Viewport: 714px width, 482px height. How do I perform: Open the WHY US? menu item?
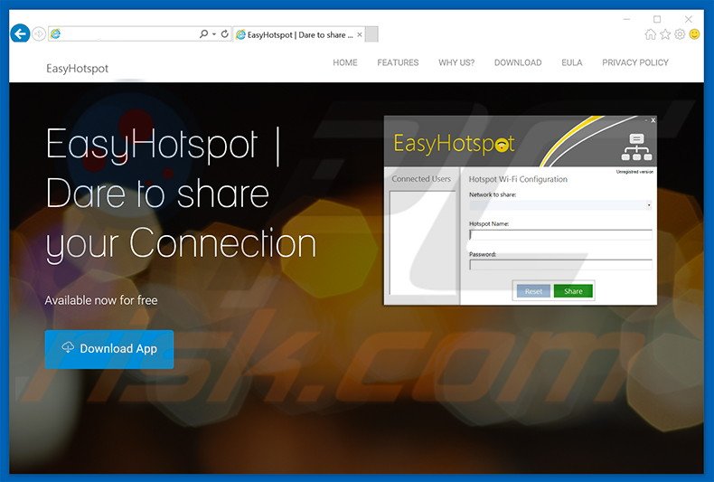pos(456,62)
